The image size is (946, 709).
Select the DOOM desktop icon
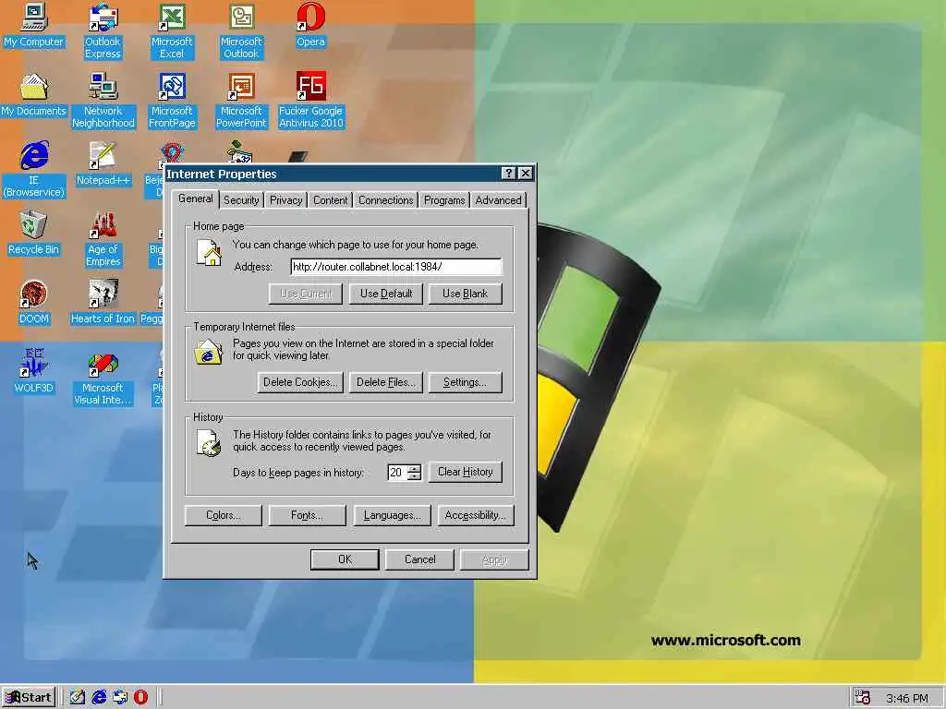(x=34, y=302)
